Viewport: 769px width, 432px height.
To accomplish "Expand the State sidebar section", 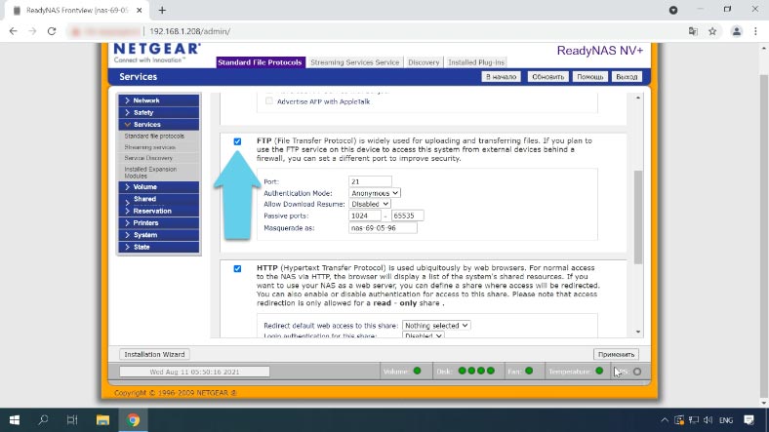I will tap(159, 248).
